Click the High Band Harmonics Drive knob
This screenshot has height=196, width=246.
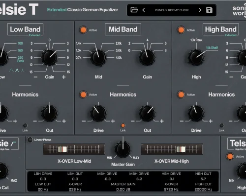(196, 113)
